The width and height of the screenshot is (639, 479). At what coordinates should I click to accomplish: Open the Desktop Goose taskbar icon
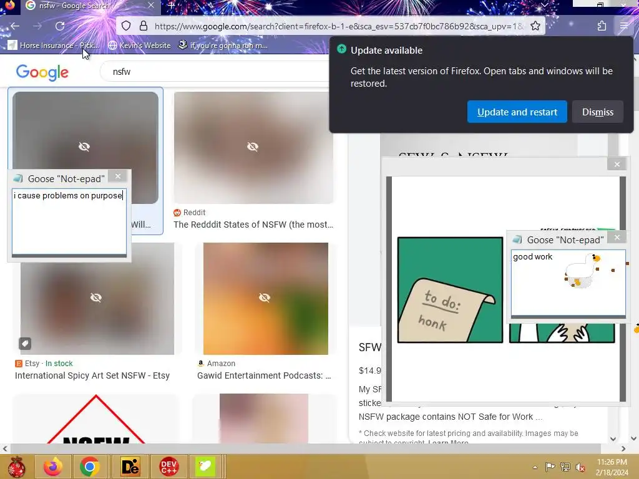205,467
